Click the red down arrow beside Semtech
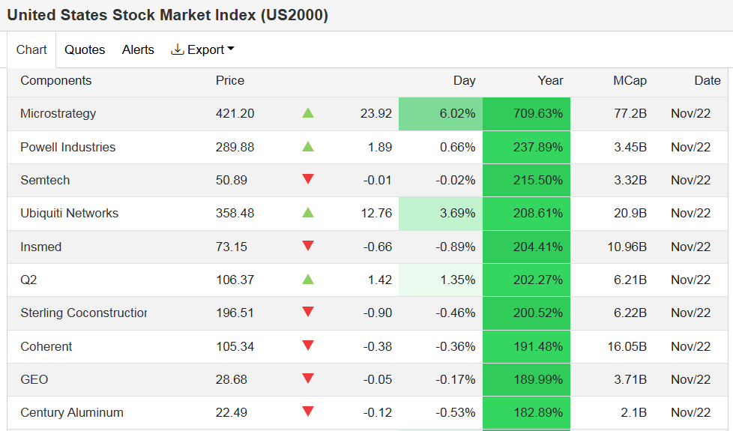The height and width of the screenshot is (431, 733). point(308,179)
